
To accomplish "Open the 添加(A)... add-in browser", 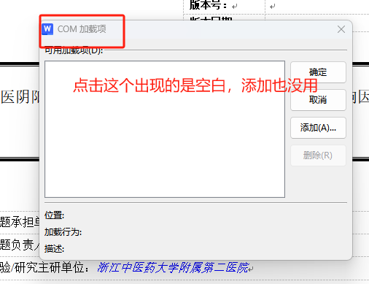I will coord(318,128).
